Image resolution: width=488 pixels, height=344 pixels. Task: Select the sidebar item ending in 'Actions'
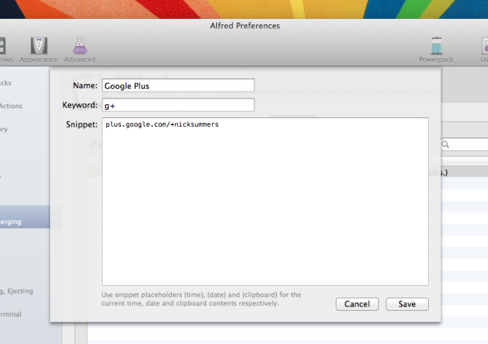(11, 106)
